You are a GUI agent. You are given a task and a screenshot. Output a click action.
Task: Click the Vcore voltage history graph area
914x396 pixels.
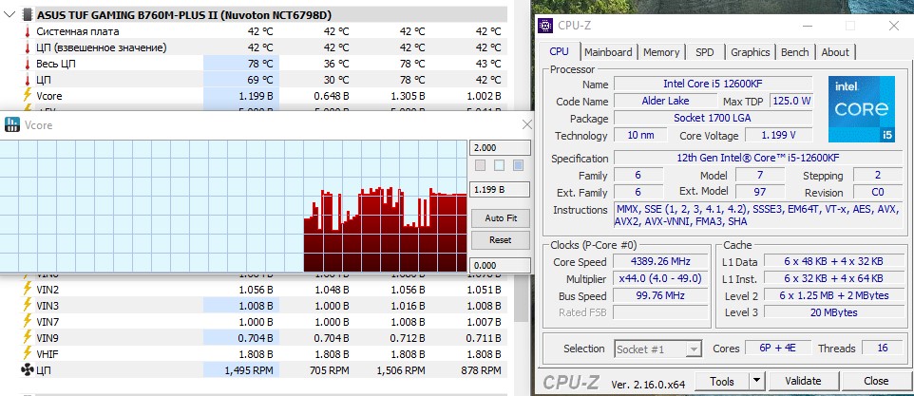tap(233, 205)
